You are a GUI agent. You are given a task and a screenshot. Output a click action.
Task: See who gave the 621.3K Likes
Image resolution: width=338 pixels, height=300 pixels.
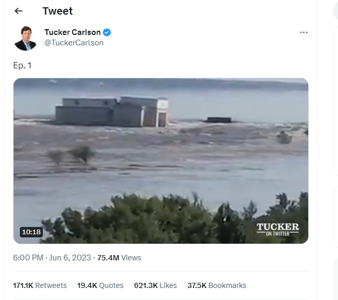(x=155, y=285)
